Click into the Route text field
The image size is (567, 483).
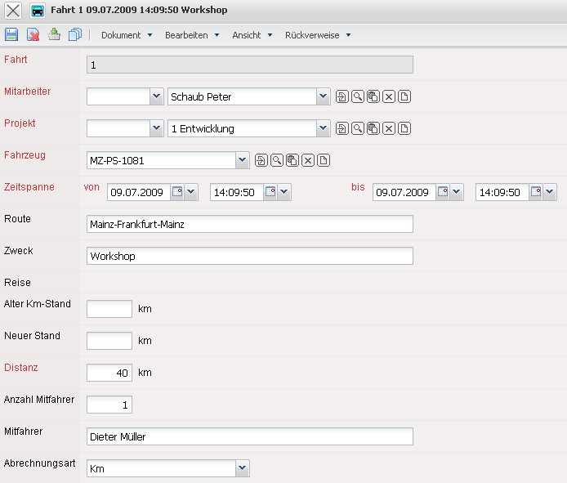click(249, 224)
